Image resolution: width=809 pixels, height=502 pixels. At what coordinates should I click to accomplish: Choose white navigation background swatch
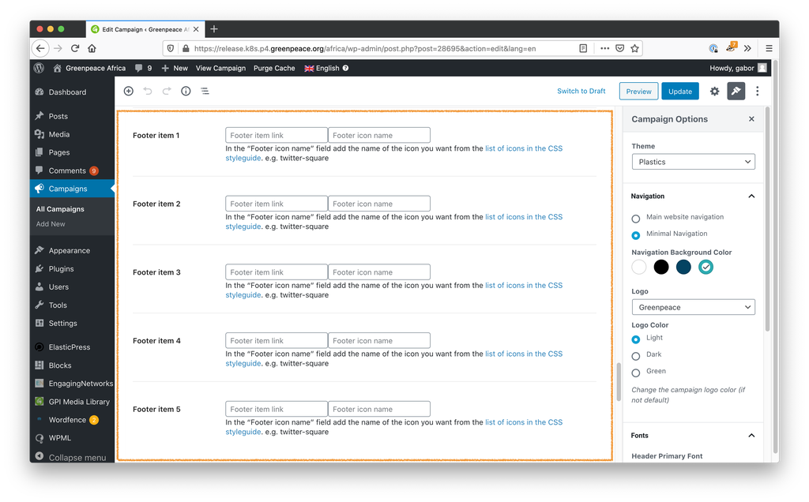[638, 267]
